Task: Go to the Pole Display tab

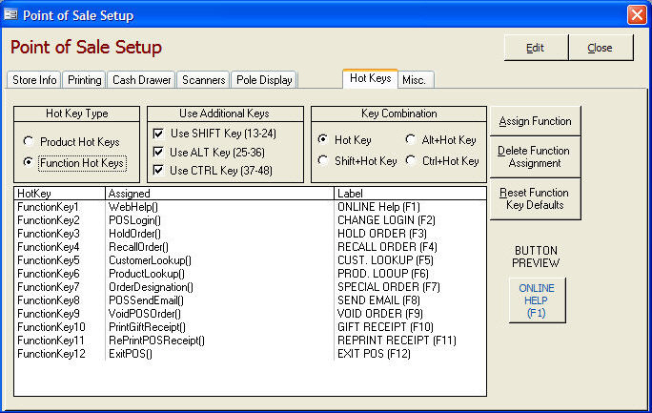Action: tap(265, 80)
